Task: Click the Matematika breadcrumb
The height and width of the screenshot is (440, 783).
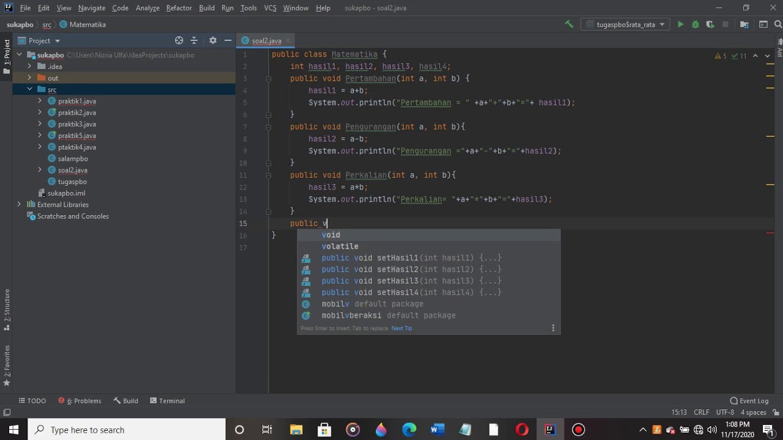Action: coord(83,24)
